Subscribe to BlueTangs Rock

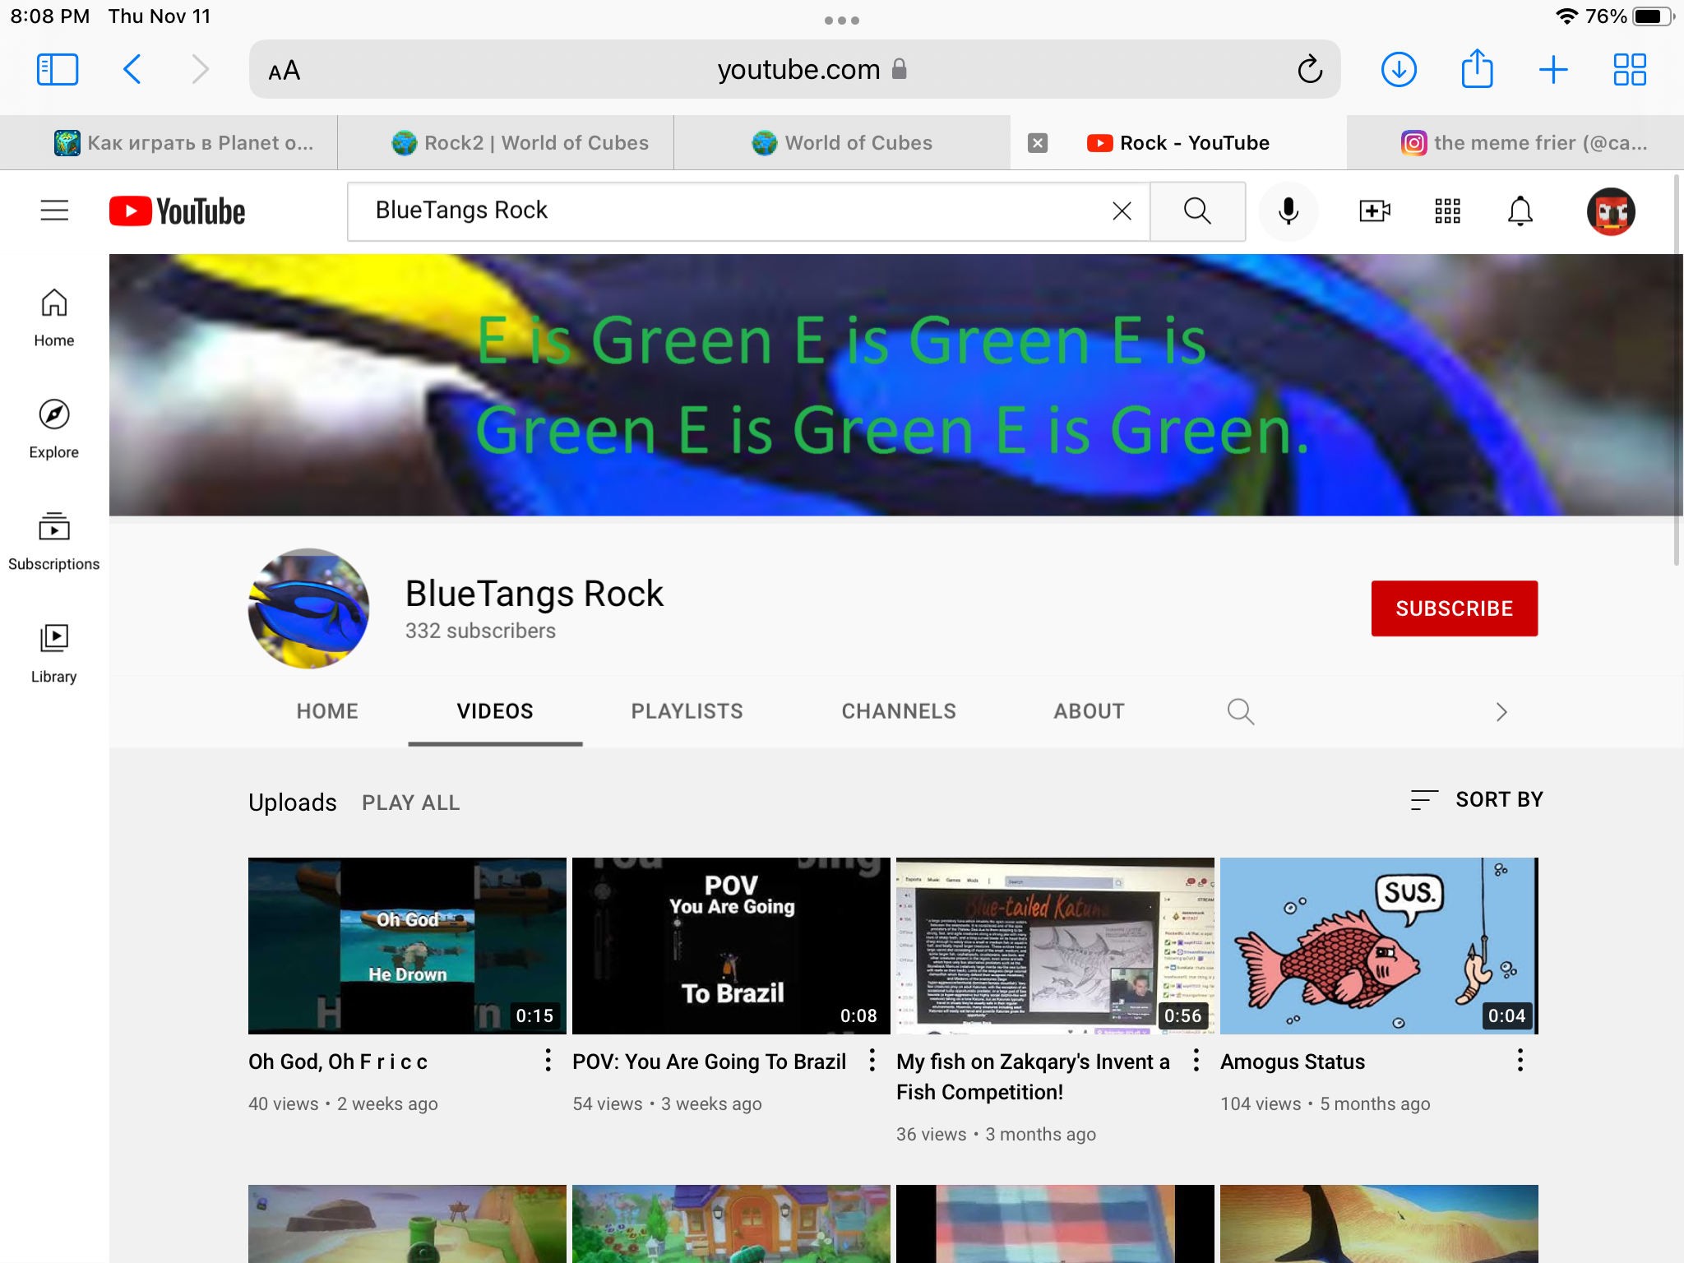(x=1454, y=608)
